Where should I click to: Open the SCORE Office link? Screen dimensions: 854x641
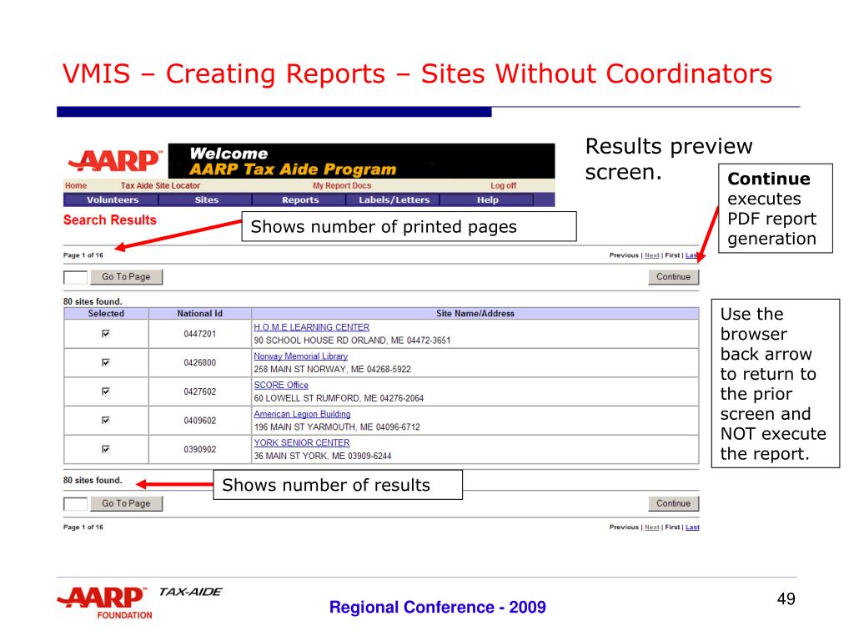coord(281,385)
